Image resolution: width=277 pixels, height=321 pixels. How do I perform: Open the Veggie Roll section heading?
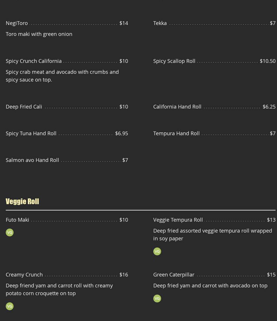pyautogui.click(x=22, y=201)
